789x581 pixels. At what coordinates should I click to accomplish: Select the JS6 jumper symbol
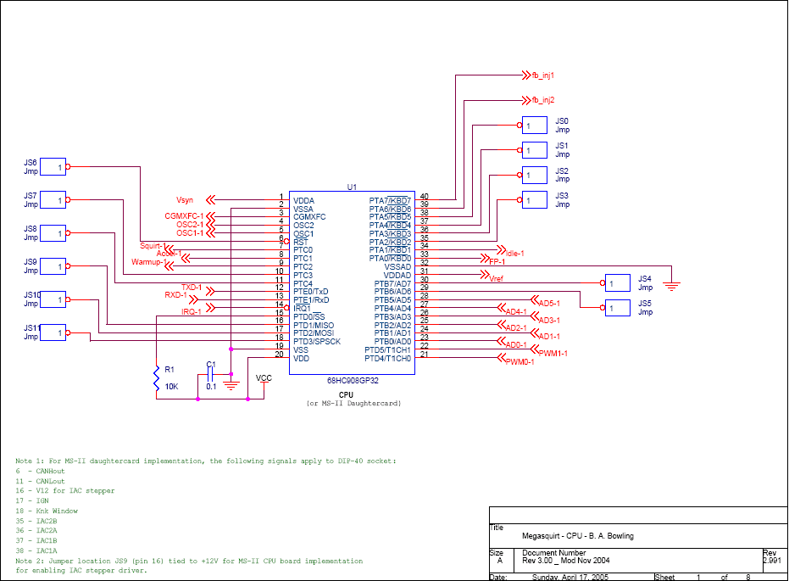click(x=53, y=167)
